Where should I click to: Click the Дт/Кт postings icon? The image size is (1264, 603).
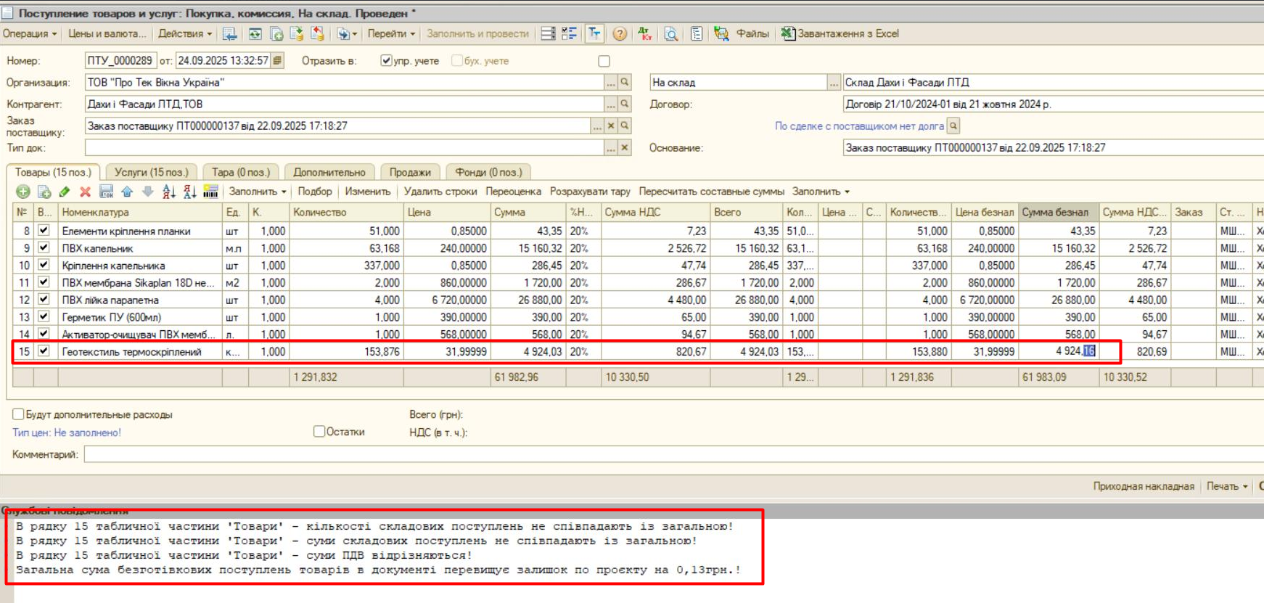tap(644, 34)
